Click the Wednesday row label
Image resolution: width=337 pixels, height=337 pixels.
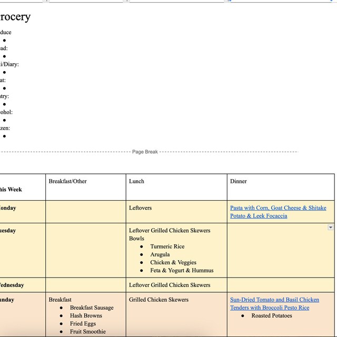12,285
